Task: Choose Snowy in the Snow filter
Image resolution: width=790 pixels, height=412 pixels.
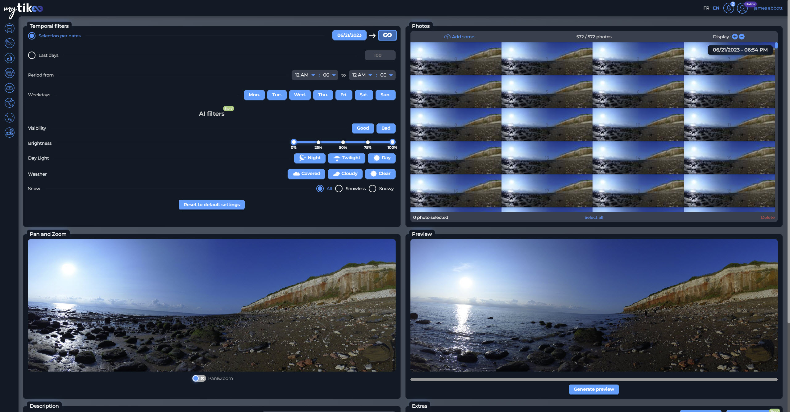Action: coord(372,189)
